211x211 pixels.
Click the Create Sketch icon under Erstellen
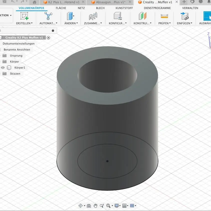(x=24, y=16)
